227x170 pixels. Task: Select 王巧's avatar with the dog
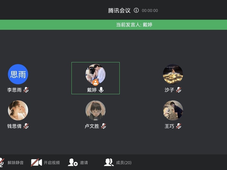tap(173, 110)
